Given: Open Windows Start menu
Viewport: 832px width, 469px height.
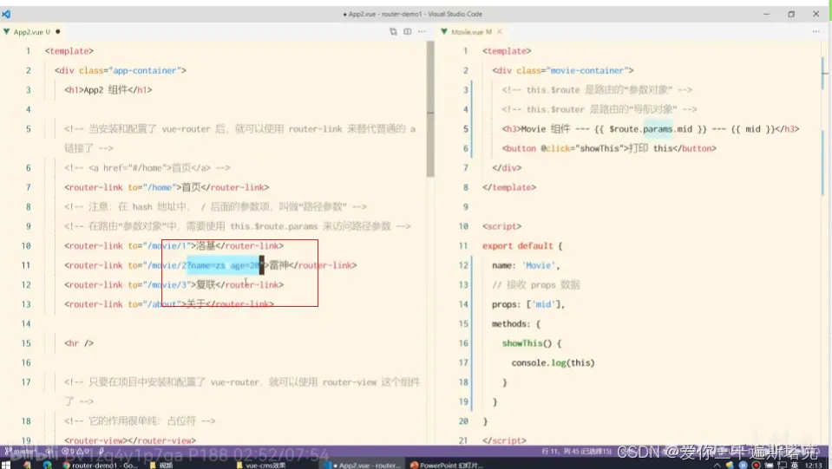Looking at the screenshot, I should pyautogui.click(x=6, y=465).
